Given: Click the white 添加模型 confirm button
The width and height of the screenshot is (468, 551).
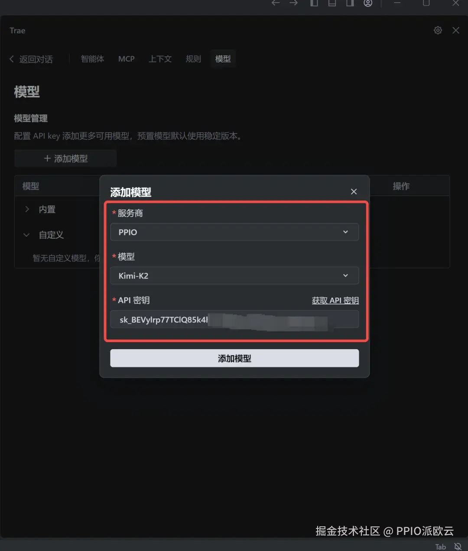Looking at the screenshot, I should pyautogui.click(x=234, y=358).
